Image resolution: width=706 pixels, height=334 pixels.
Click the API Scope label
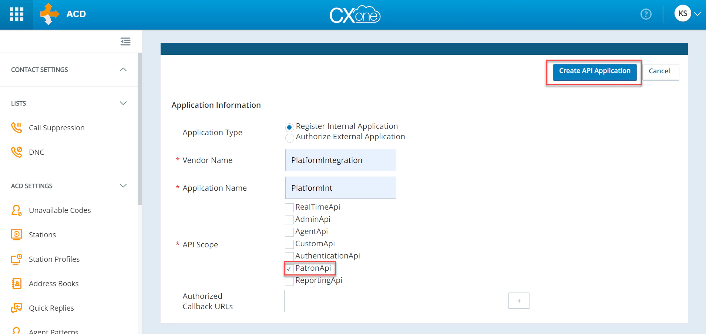[x=200, y=245]
